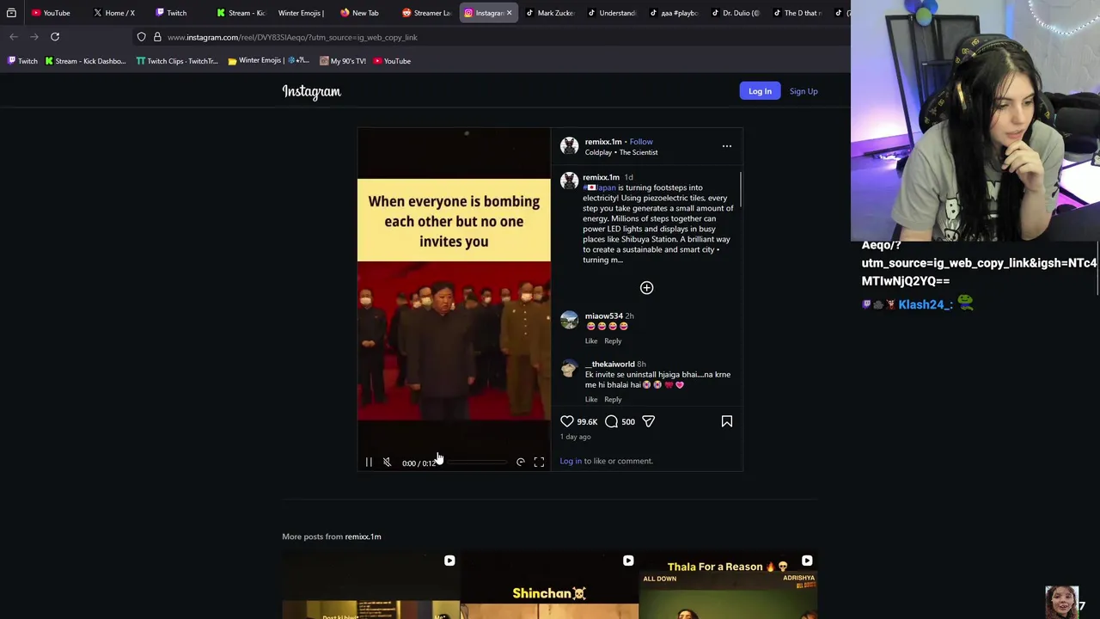Follow the remixx.1m account
1100x619 pixels.
[641, 142]
